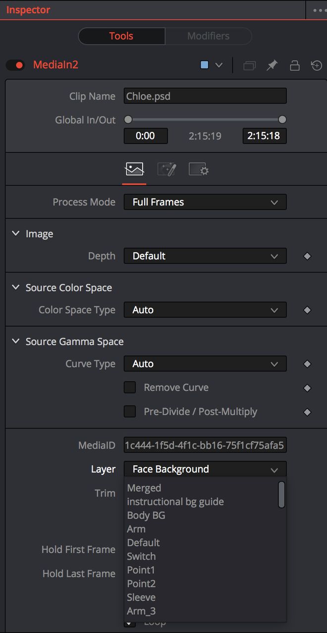The image size is (327, 633).
Task: Open the node settings gear tab
Action: [x=198, y=169]
